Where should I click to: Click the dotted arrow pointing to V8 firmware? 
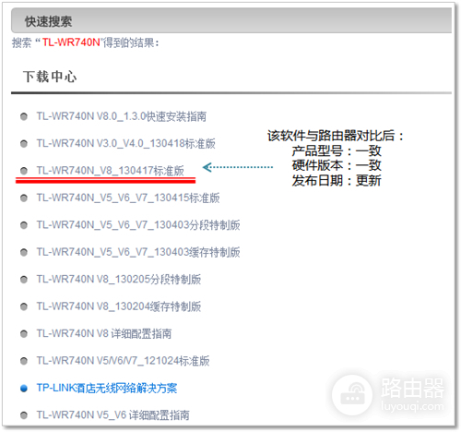(238, 167)
